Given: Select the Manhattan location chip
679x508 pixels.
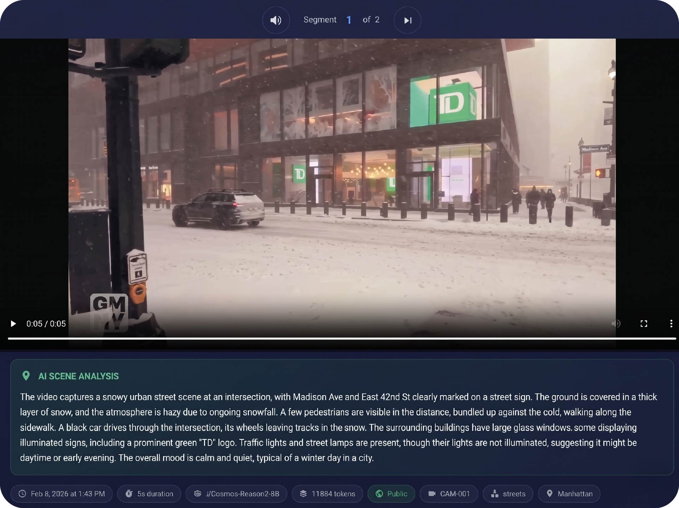Looking at the screenshot, I should 569,493.
